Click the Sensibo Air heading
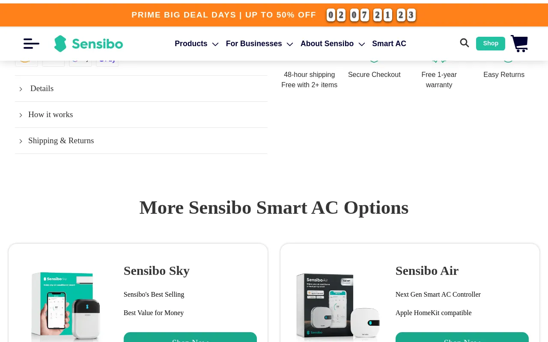The width and height of the screenshot is (548, 342). click(x=427, y=271)
